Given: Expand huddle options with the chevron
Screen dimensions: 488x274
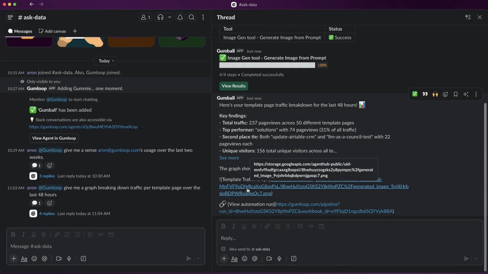Looking at the screenshot, I should pos(170,17).
